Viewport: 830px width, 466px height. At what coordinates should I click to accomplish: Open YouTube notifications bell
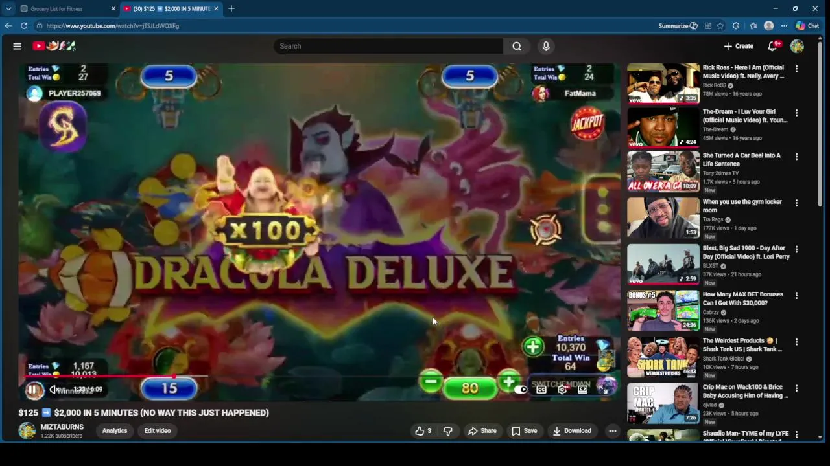click(x=773, y=46)
